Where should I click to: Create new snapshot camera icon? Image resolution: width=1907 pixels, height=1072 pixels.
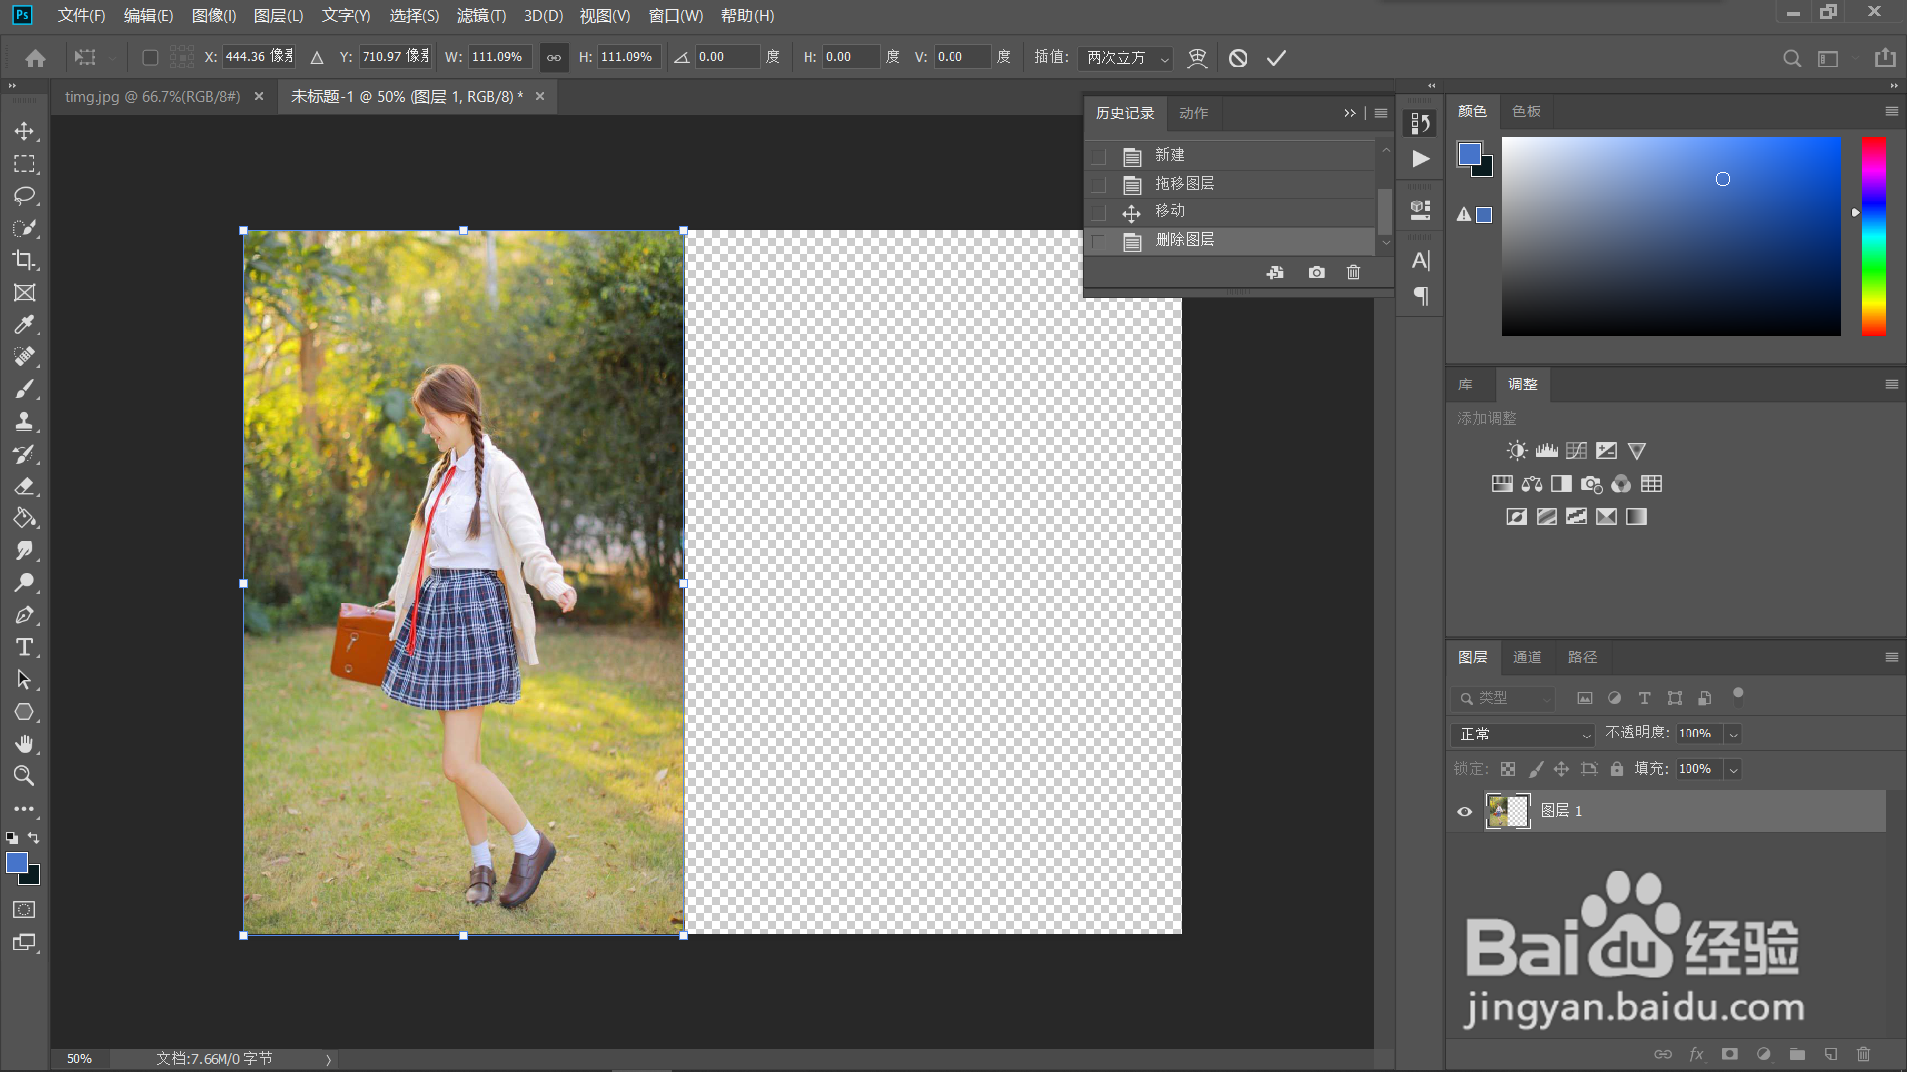pos(1316,272)
